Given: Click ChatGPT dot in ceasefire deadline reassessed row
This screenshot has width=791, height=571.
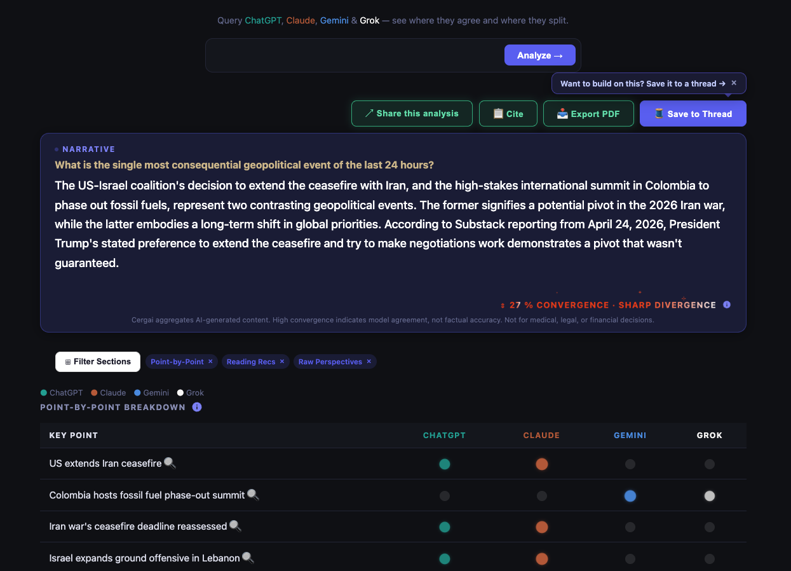Looking at the screenshot, I should [445, 527].
